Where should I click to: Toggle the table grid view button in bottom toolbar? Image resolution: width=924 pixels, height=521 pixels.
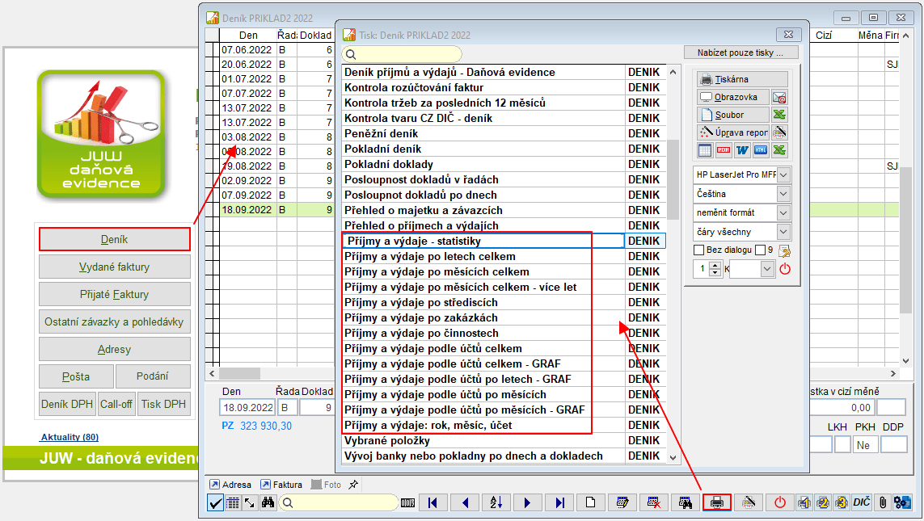[234, 502]
